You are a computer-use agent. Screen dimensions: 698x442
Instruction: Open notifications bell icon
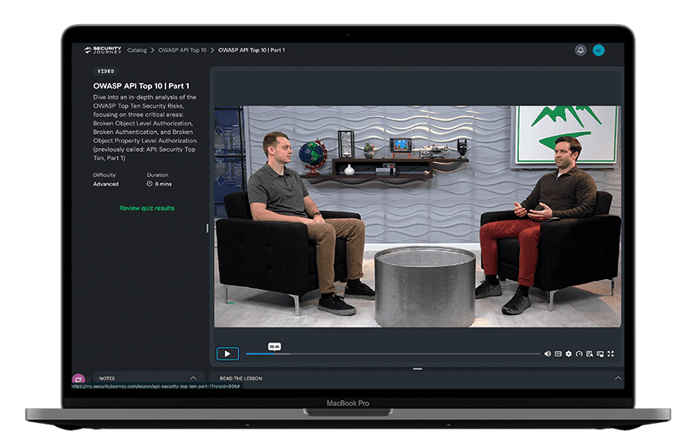tap(580, 50)
